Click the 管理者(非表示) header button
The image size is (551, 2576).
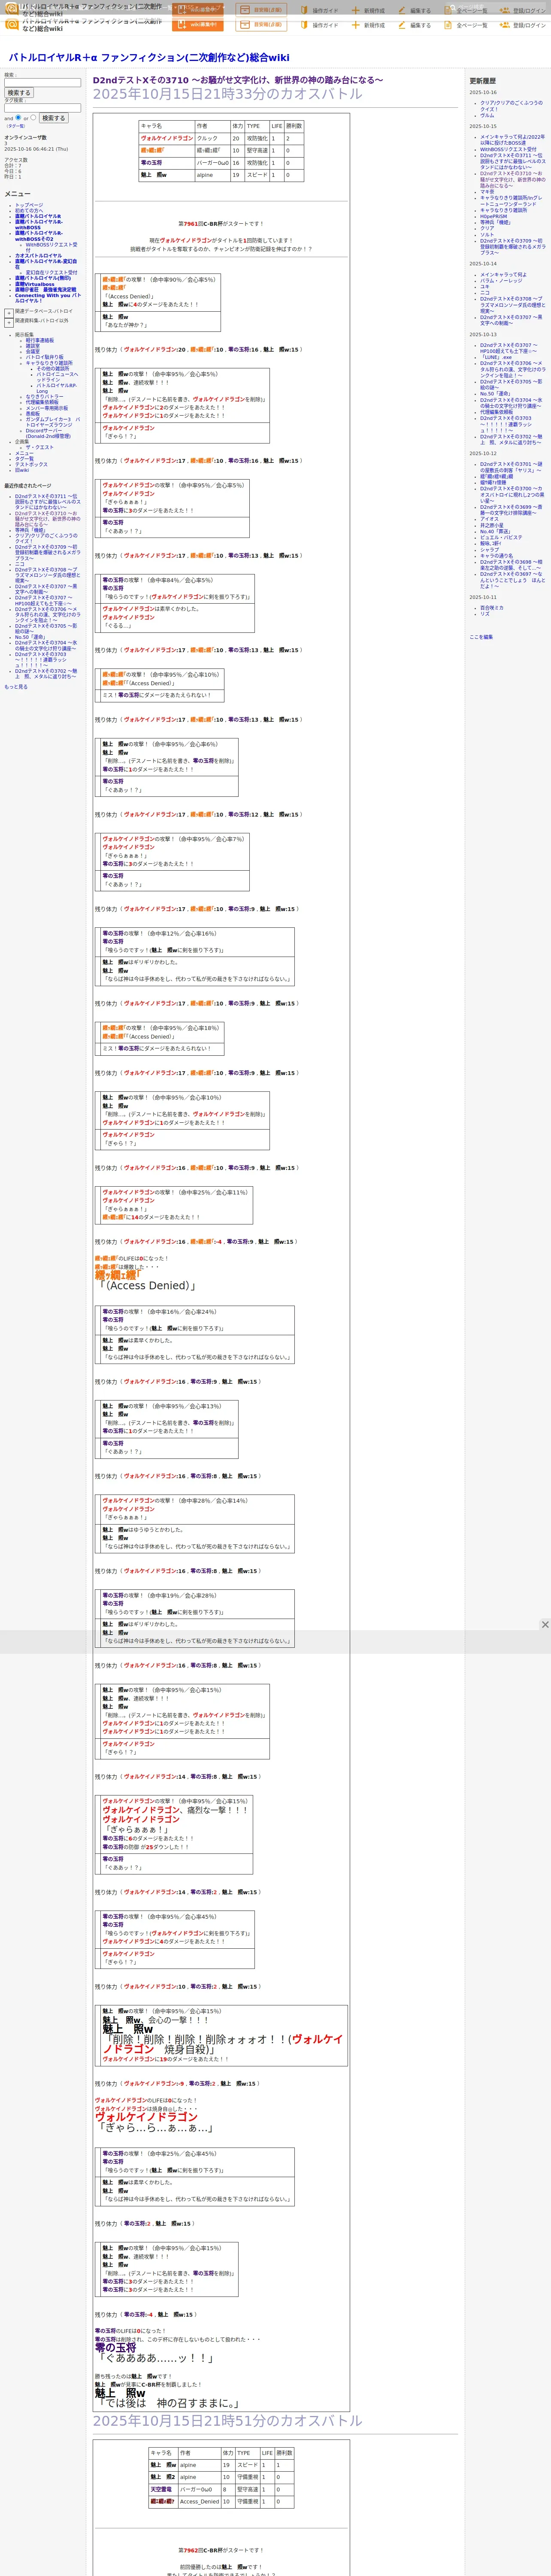(261, 25)
